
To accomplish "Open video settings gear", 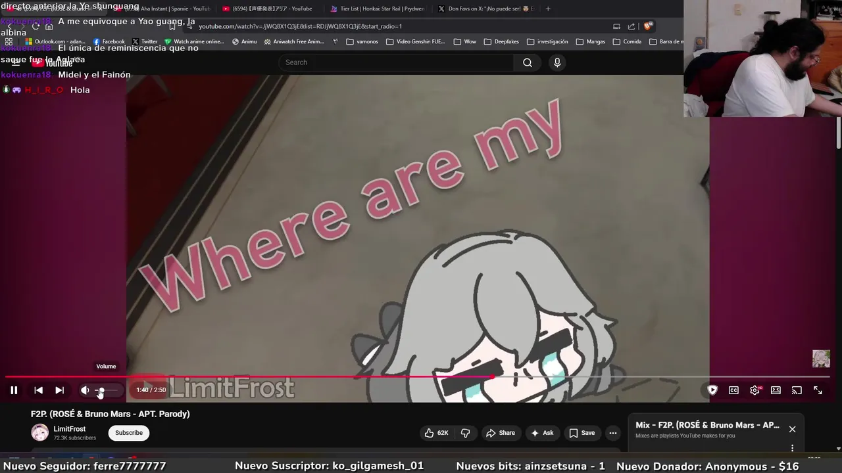I will [x=755, y=390].
